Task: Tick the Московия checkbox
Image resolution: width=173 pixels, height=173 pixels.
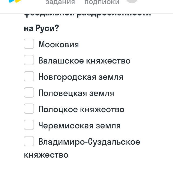Action: [29, 44]
